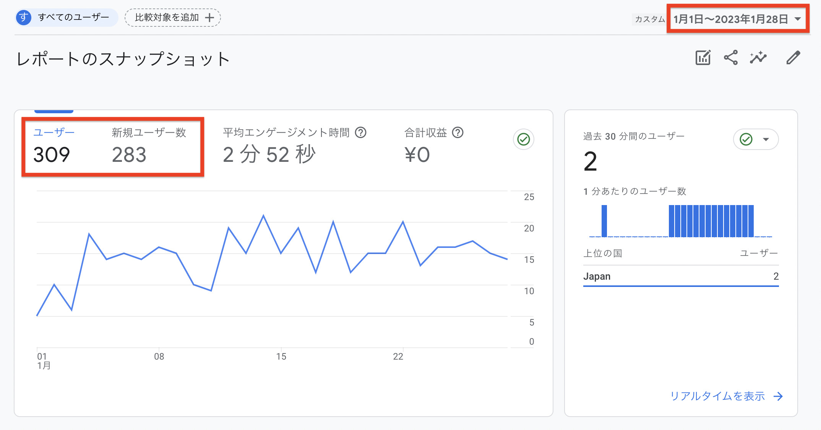821x430 pixels.
Task: Open the Insights sparkline icon
Action: point(758,57)
